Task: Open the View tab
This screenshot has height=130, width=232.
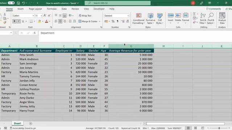Action: 86,9
